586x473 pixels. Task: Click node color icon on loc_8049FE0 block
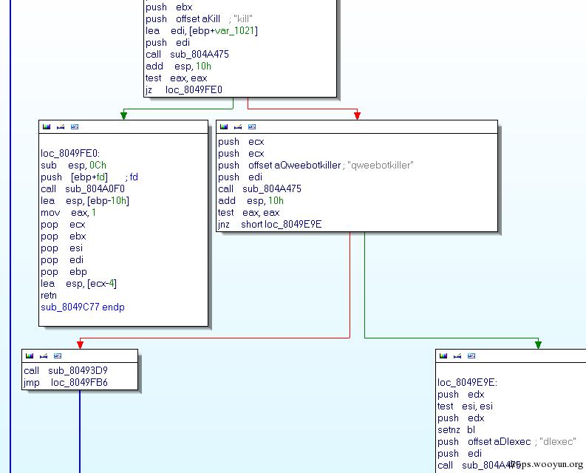click(x=47, y=127)
